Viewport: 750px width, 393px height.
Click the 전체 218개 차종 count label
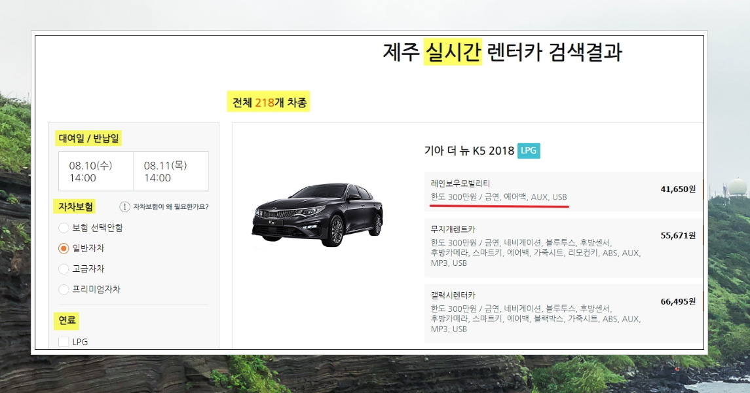click(269, 102)
